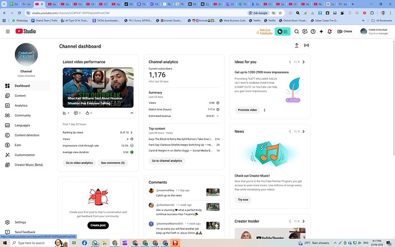Screen dimensions: 395x247
Task: Go to next News item
Action: coord(303,131)
